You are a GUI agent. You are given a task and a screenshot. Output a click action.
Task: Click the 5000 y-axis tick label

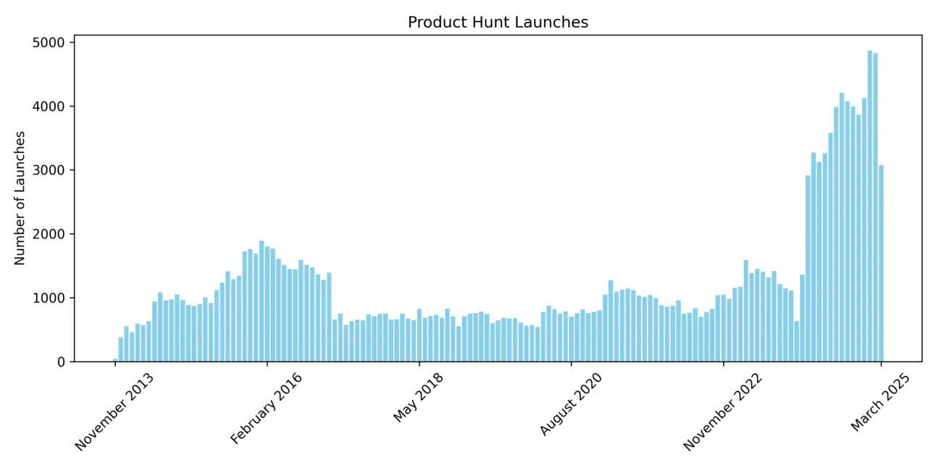(50, 43)
